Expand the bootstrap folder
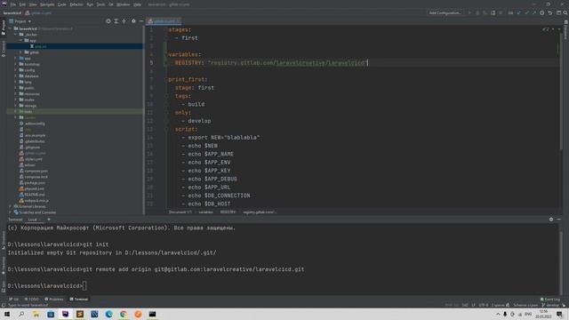Viewport: 569px width, 320px height. [16, 64]
